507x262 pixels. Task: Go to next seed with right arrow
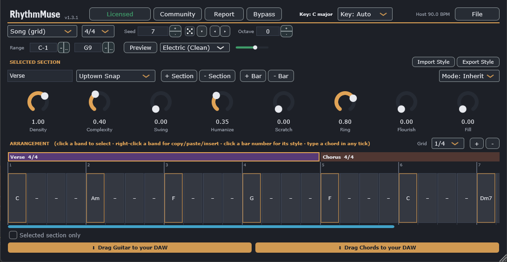(225, 31)
